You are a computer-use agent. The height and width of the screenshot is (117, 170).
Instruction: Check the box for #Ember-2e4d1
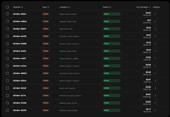[x=7, y=51]
